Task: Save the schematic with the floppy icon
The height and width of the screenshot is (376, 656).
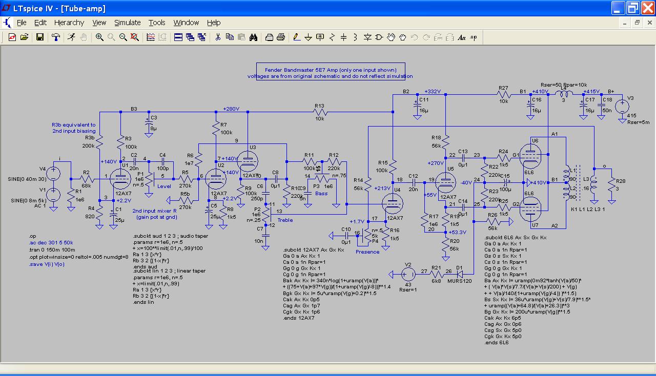Action: (x=39, y=37)
